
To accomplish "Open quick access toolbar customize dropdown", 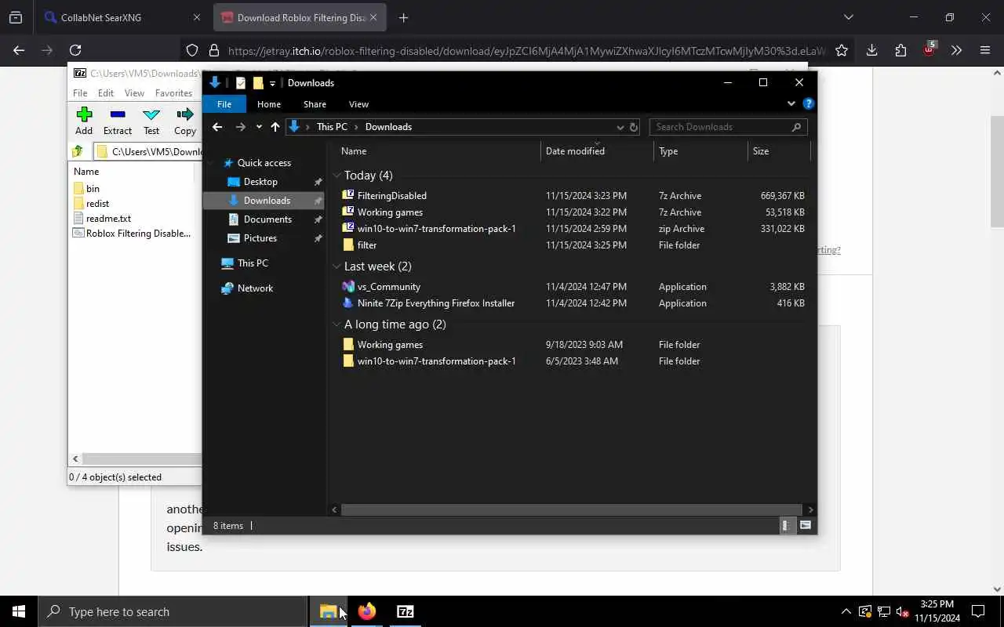I will (x=272, y=83).
